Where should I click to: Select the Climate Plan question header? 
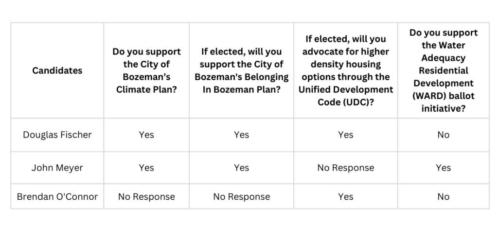146,70
